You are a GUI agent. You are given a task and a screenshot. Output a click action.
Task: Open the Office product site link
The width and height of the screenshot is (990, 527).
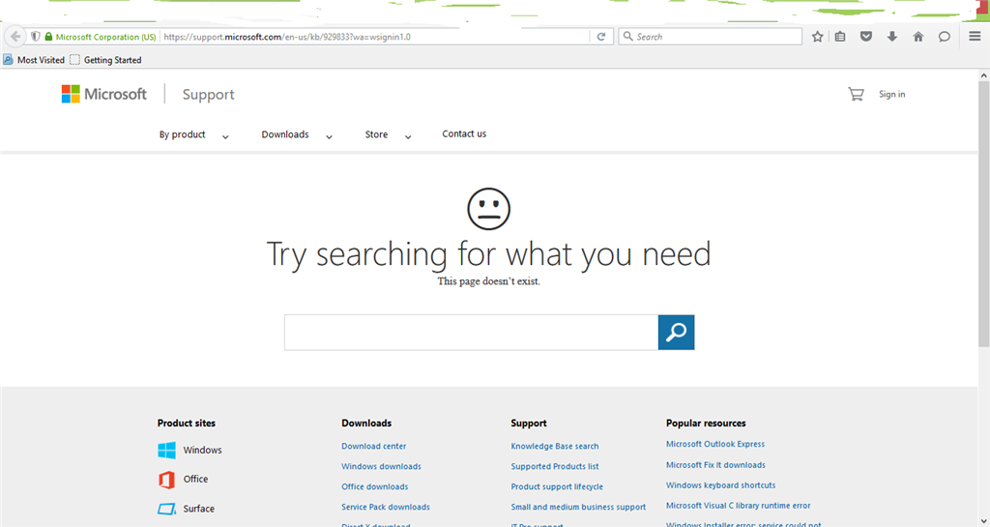[x=195, y=479]
